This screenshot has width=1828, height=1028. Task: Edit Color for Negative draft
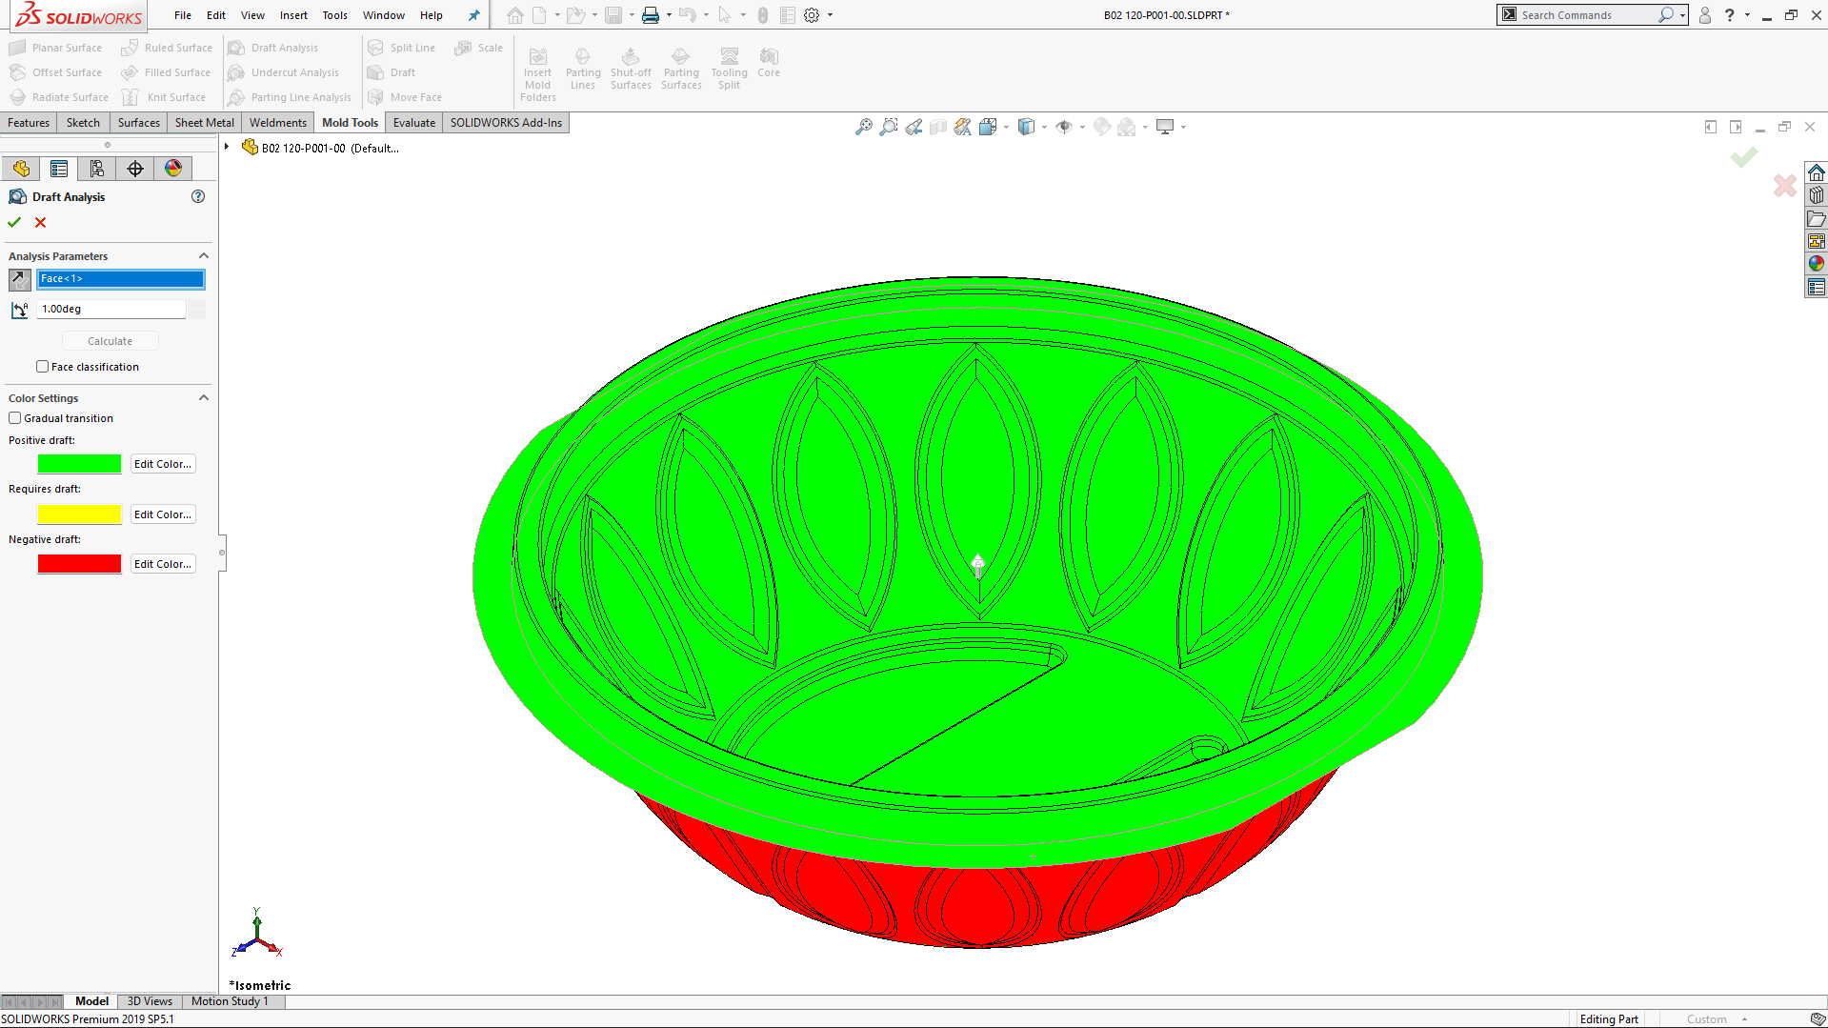tap(163, 564)
